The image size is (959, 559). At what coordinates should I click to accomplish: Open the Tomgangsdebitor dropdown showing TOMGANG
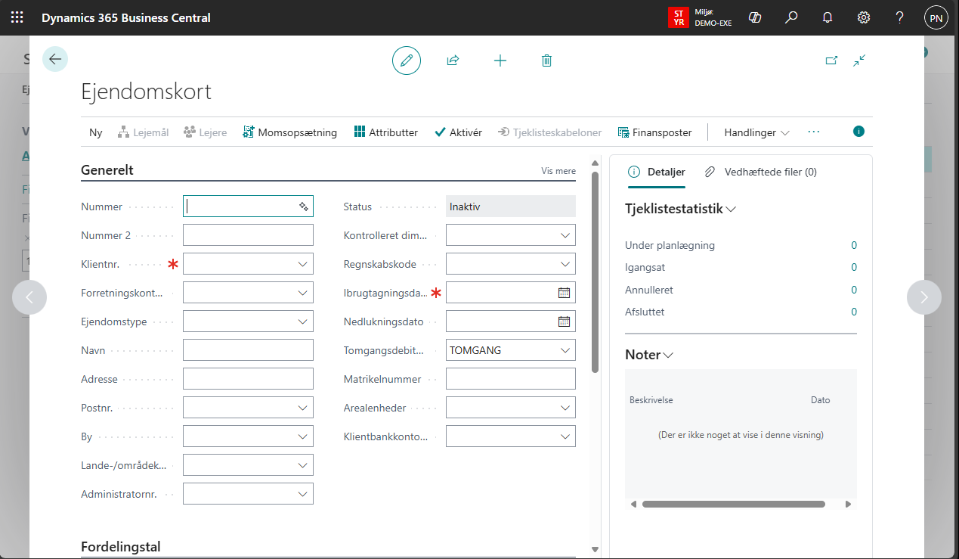(x=565, y=350)
